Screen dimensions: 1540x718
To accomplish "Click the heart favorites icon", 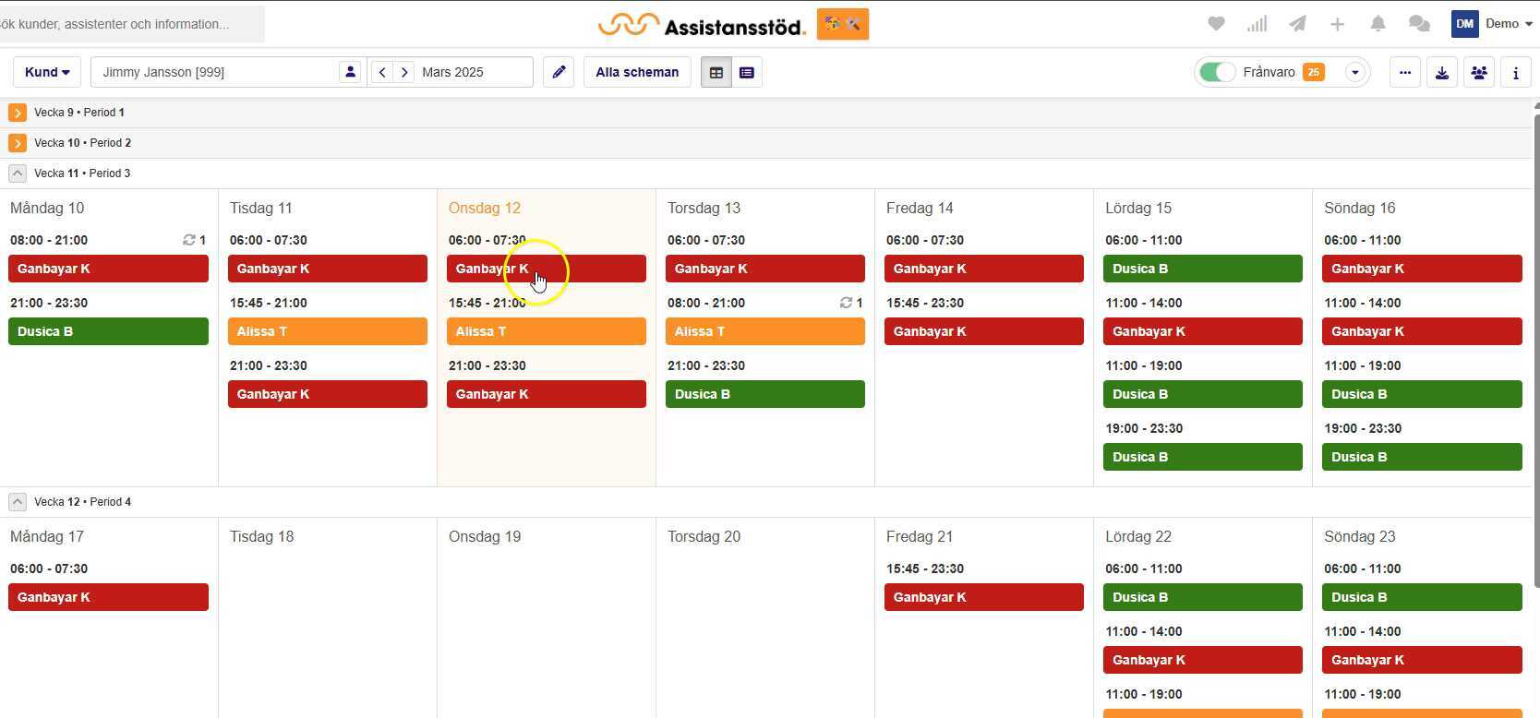I will point(1216,24).
